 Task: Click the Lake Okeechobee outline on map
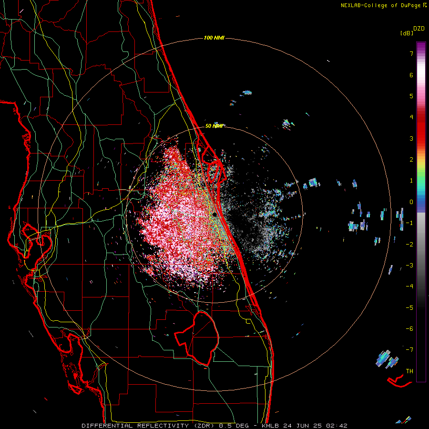[197, 338]
